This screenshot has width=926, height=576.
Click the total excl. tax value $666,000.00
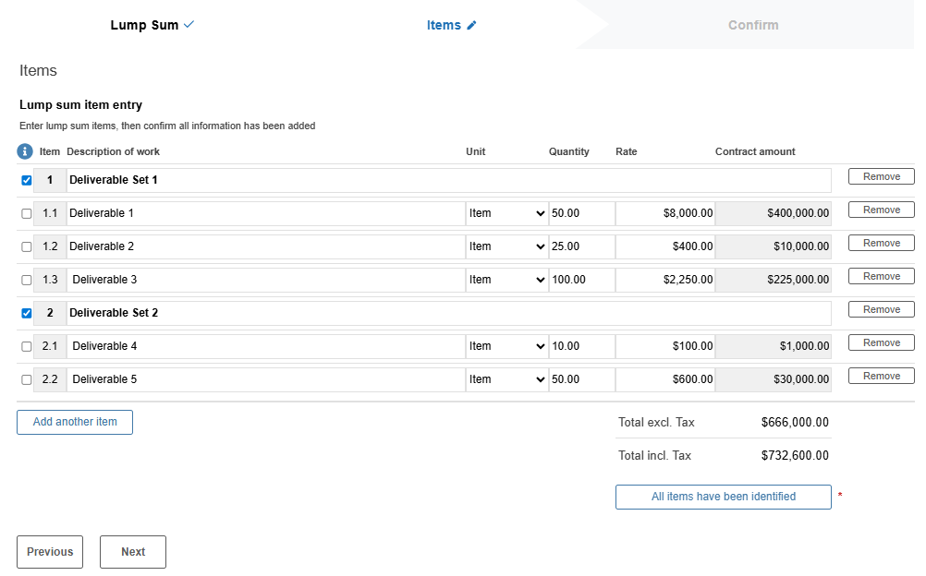pyautogui.click(x=795, y=423)
